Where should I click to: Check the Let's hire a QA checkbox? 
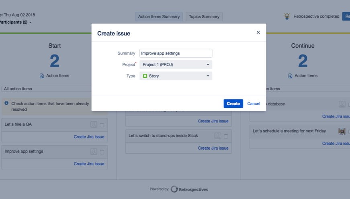click(x=102, y=125)
